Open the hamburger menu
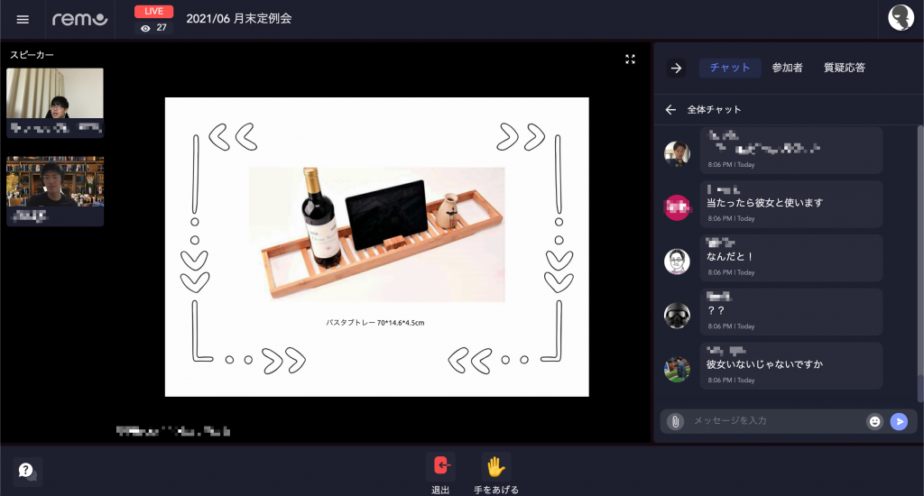Screen dimensions: 924x496 click(23, 19)
